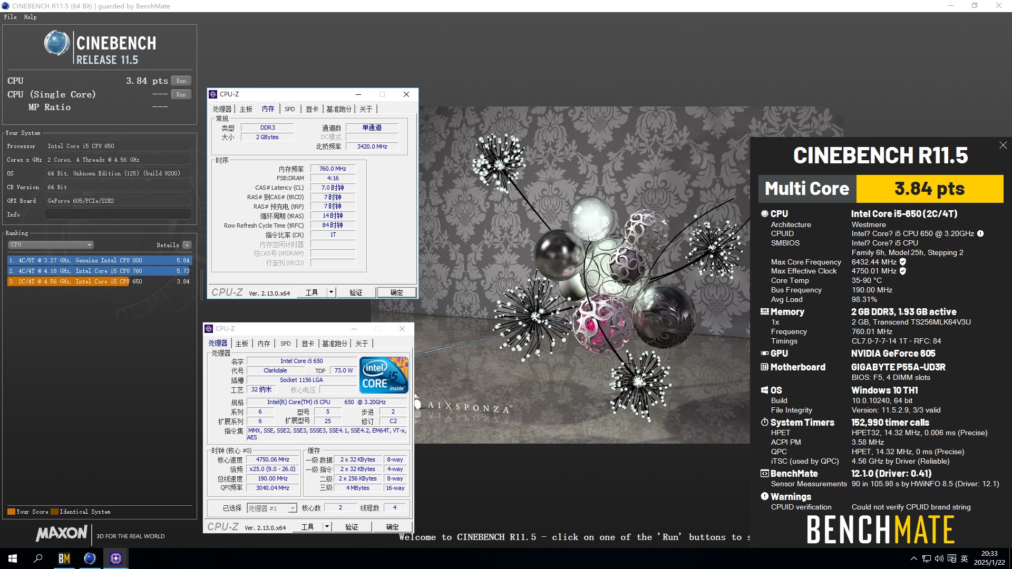This screenshot has width=1012, height=569.
Task: Click CPU-Z icon in memory window title bar
Action: pyautogui.click(x=213, y=94)
